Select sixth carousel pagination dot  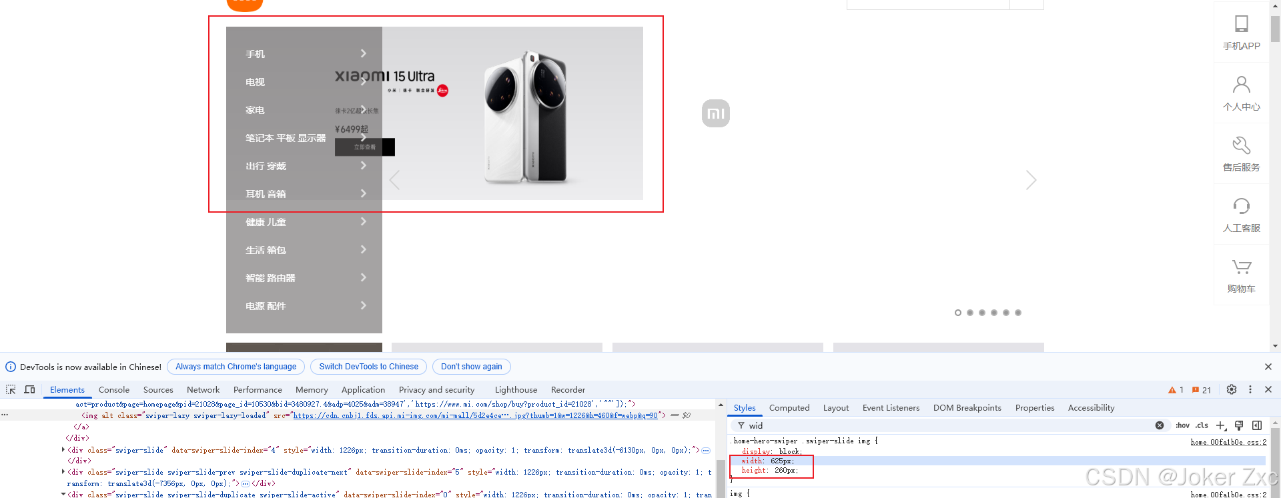pyautogui.click(x=1018, y=313)
